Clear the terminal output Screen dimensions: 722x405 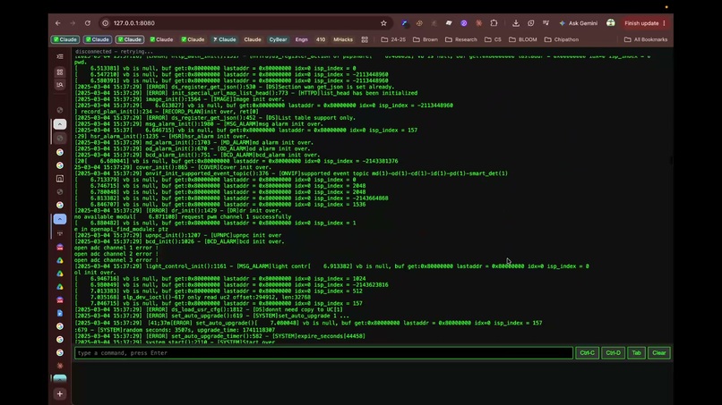point(659,353)
